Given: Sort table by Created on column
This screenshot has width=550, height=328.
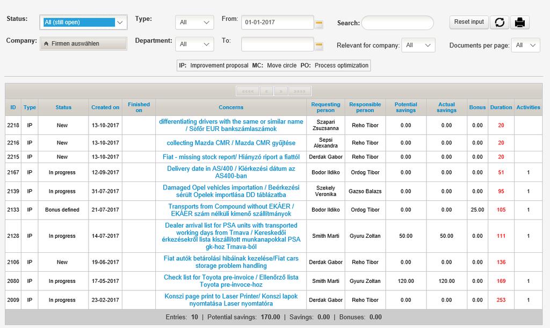Looking at the screenshot, I should (105, 107).
